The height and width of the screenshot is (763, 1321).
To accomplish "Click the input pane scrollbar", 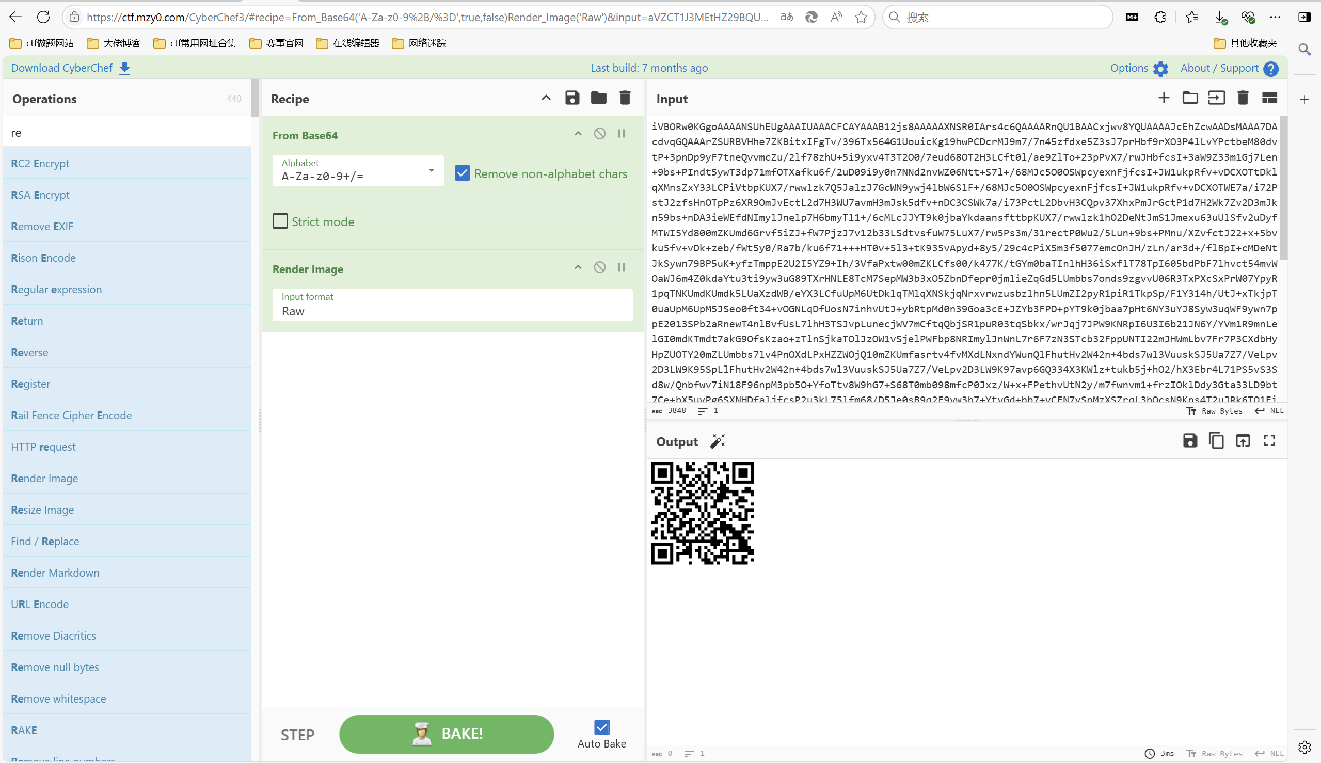I will click(x=1283, y=188).
